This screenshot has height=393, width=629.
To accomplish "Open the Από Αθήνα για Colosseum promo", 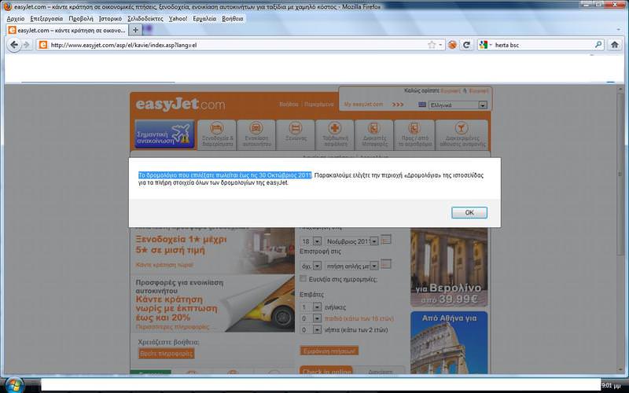I will 449,343.
